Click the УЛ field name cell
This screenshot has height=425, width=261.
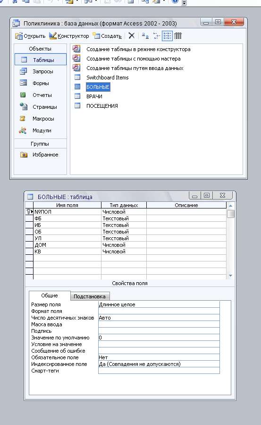coord(67,238)
